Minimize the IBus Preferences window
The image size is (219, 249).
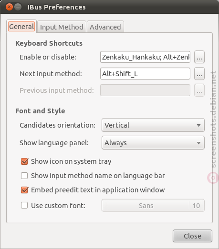coord(18,7)
